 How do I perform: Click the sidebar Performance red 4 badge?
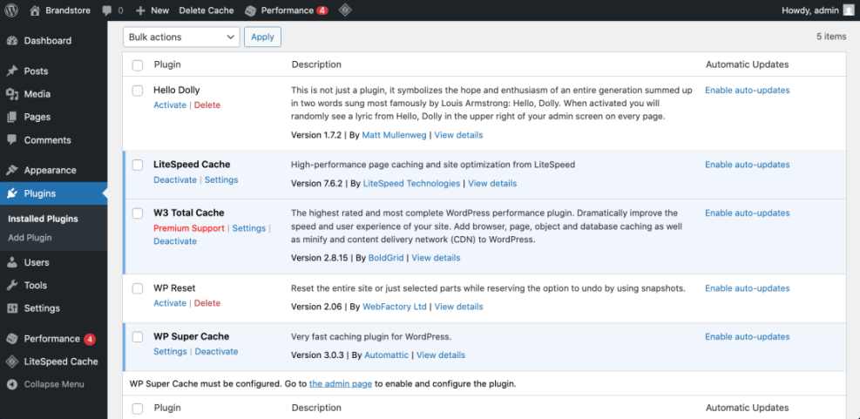(90, 339)
